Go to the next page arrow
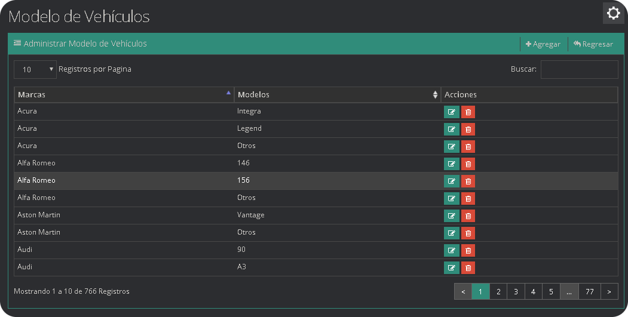 609,292
